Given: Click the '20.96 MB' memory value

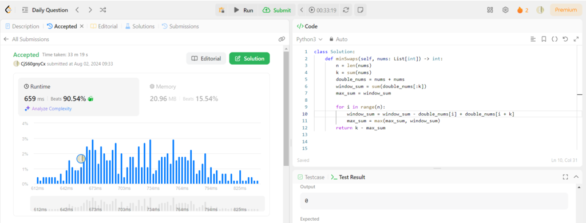Looking at the screenshot, I should coord(163,99).
